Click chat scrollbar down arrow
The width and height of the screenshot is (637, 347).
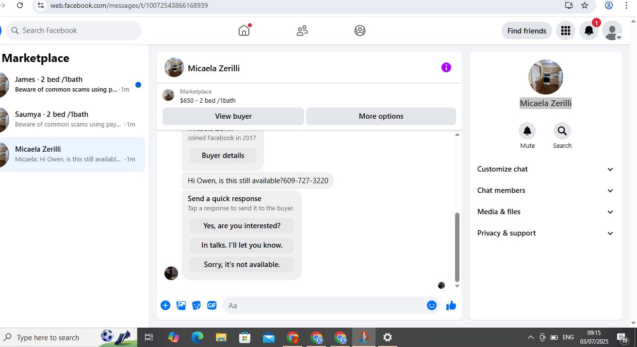click(x=457, y=286)
